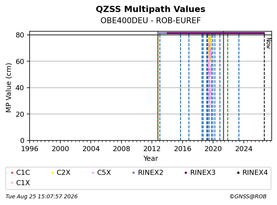The height and width of the screenshot is (205, 277).
Task: Click the RINEX3 legend entry
Action: 200,173
